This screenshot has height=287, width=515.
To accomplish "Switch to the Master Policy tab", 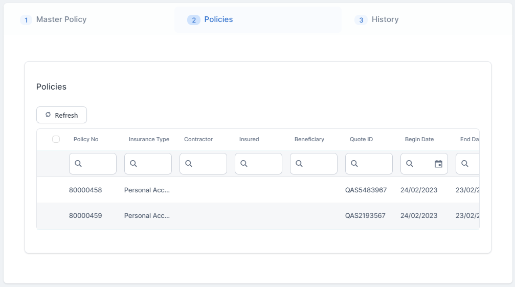I will coord(61,19).
